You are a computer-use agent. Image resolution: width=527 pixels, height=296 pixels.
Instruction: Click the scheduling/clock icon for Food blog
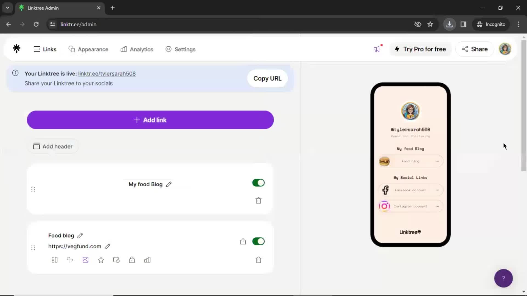[x=116, y=260]
